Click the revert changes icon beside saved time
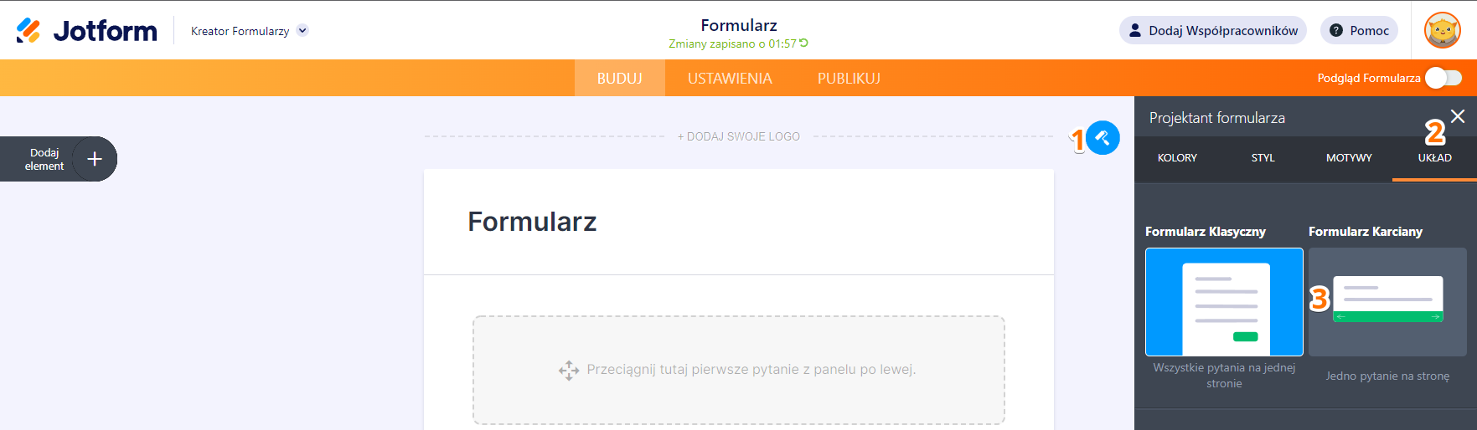This screenshot has height=430, width=1477. click(804, 44)
